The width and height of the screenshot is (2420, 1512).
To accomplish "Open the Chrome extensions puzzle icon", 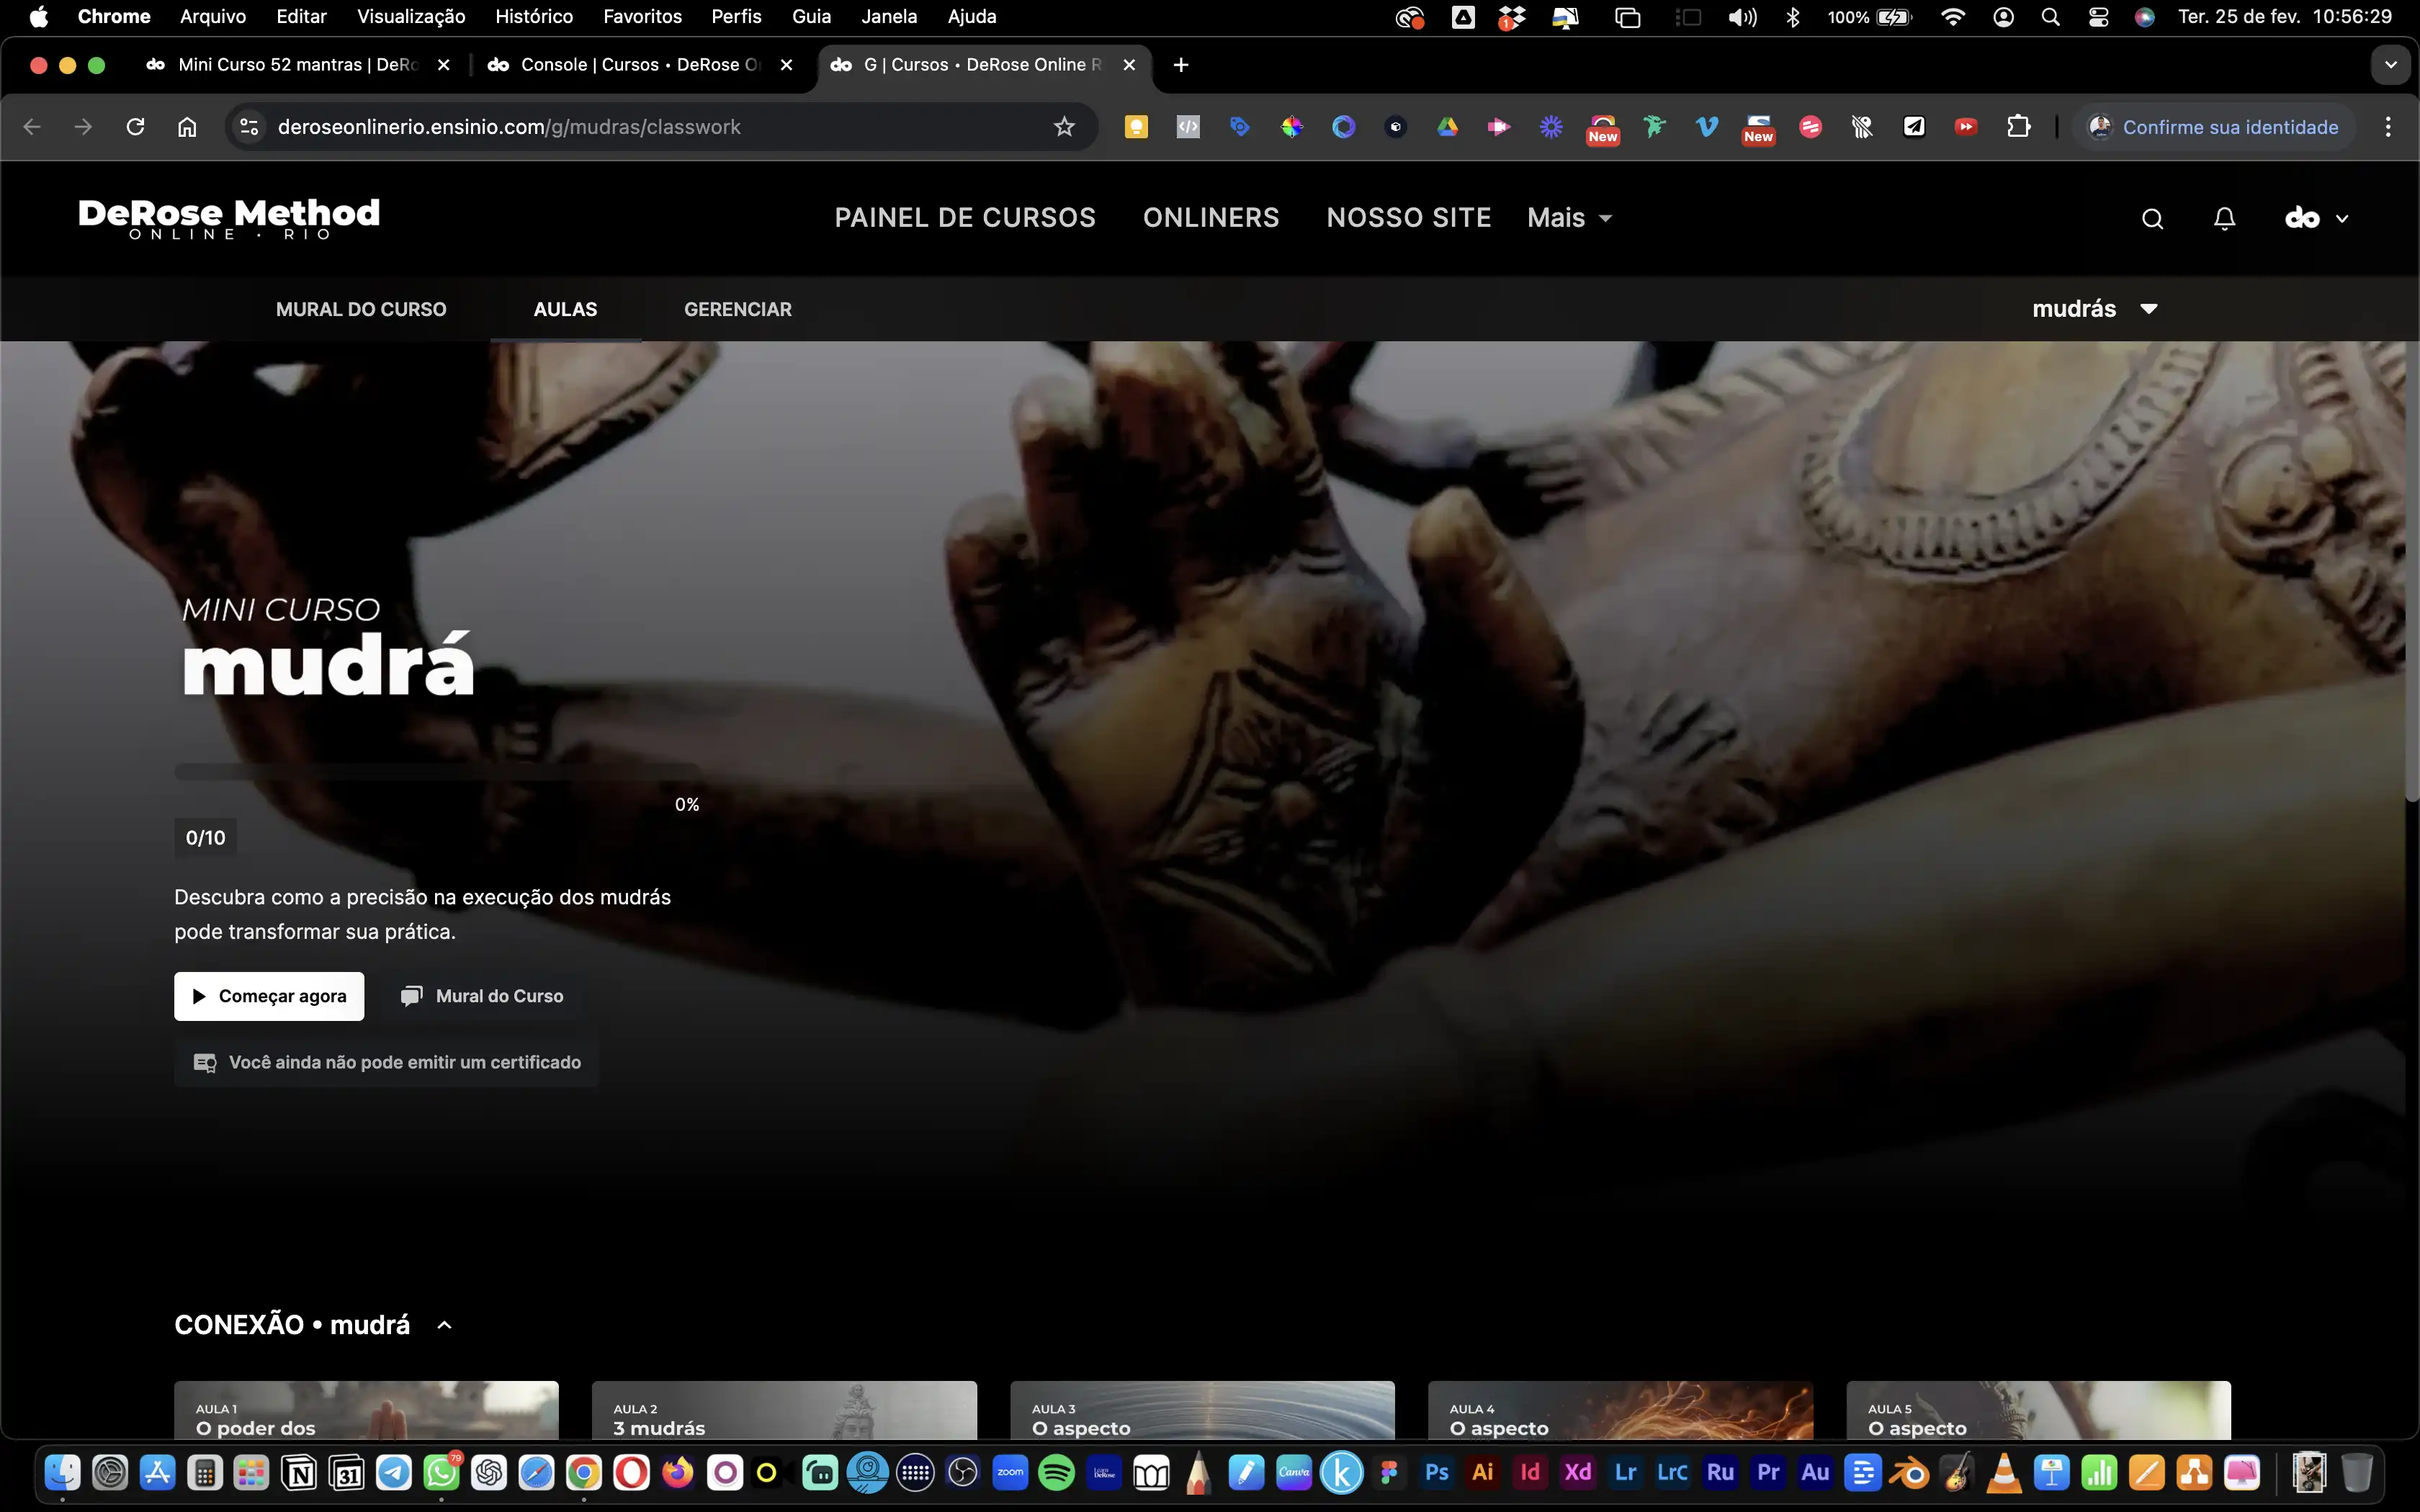I will 2018,127.
